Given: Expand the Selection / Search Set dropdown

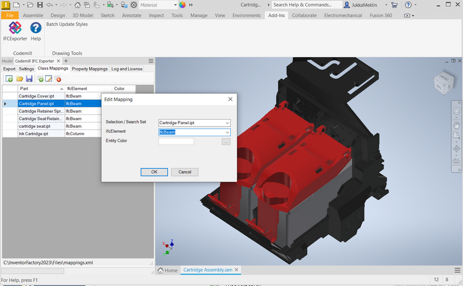Looking at the screenshot, I should [227, 122].
